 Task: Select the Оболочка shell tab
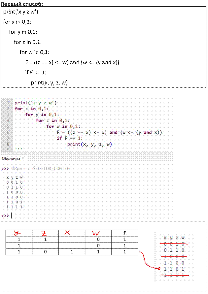(x=11, y=158)
